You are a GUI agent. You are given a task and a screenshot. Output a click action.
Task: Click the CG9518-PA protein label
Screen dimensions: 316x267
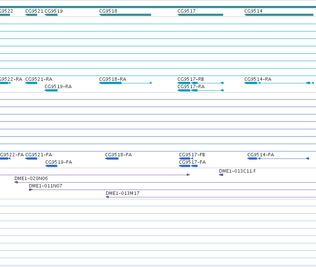[x=118, y=155]
